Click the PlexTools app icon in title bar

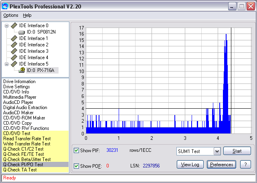coord(5,6)
